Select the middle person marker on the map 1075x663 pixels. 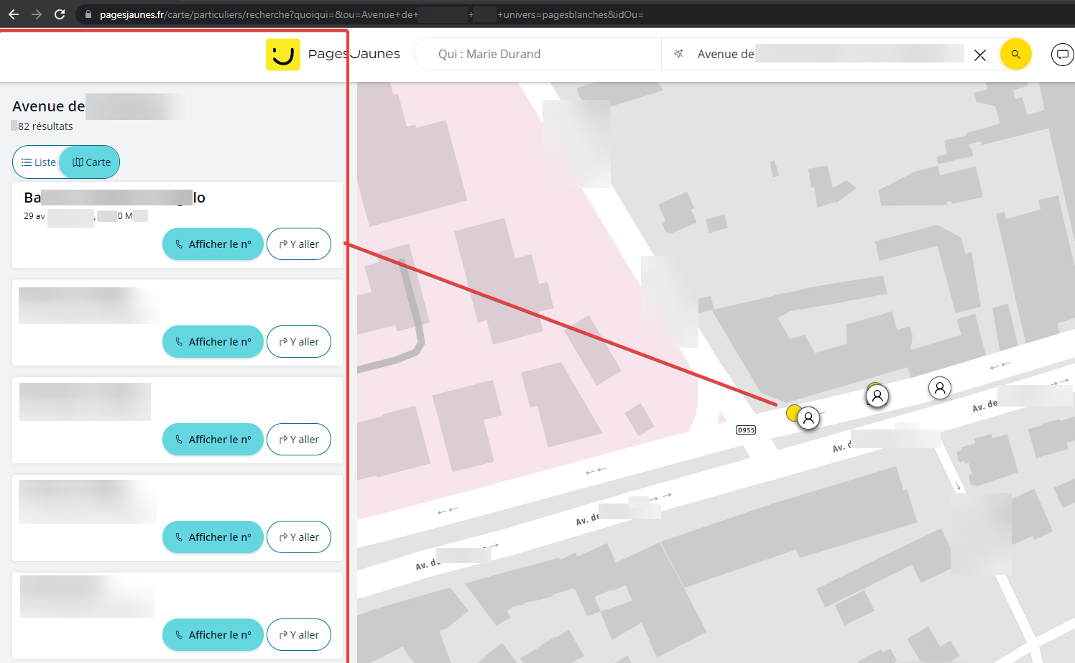click(877, 395)
